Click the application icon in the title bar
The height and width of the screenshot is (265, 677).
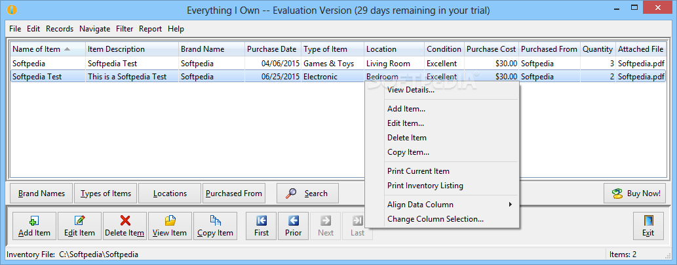(12, 9)
